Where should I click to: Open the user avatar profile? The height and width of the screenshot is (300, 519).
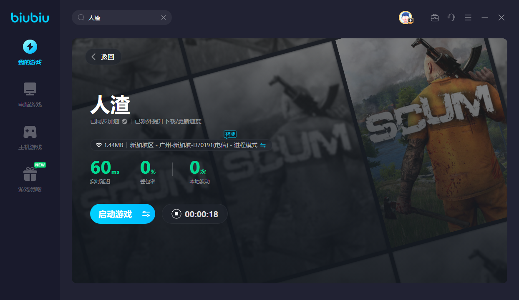(406, 17)
